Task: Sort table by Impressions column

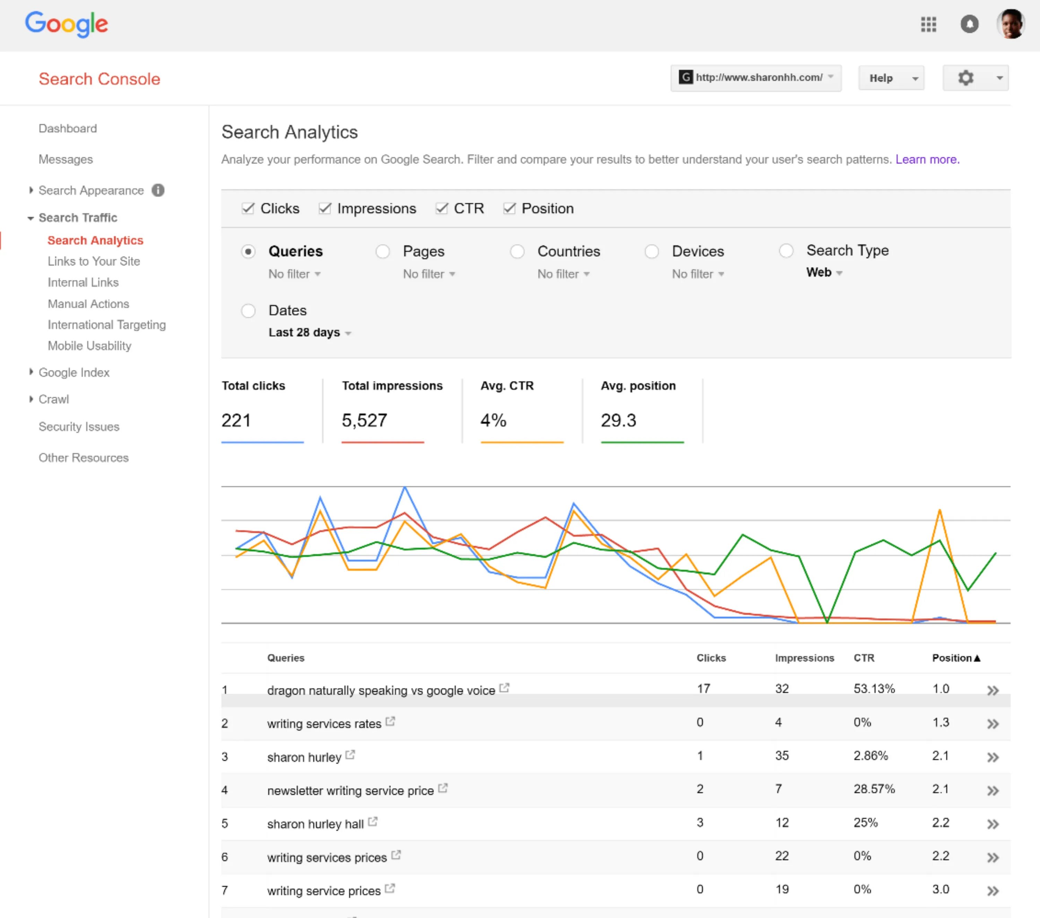Action: (x=804, y=658)
